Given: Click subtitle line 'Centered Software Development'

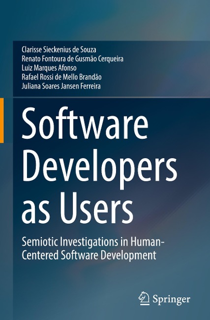Looking at the screenshot, I should [89, 255].
